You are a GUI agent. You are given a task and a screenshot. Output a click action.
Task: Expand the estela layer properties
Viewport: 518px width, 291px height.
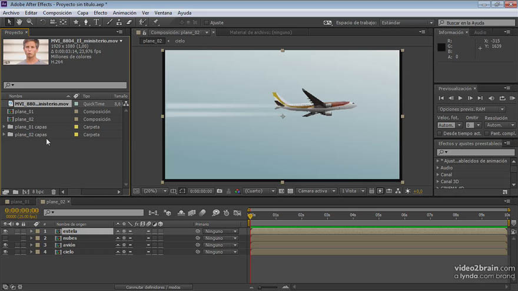tap(31, 231)
